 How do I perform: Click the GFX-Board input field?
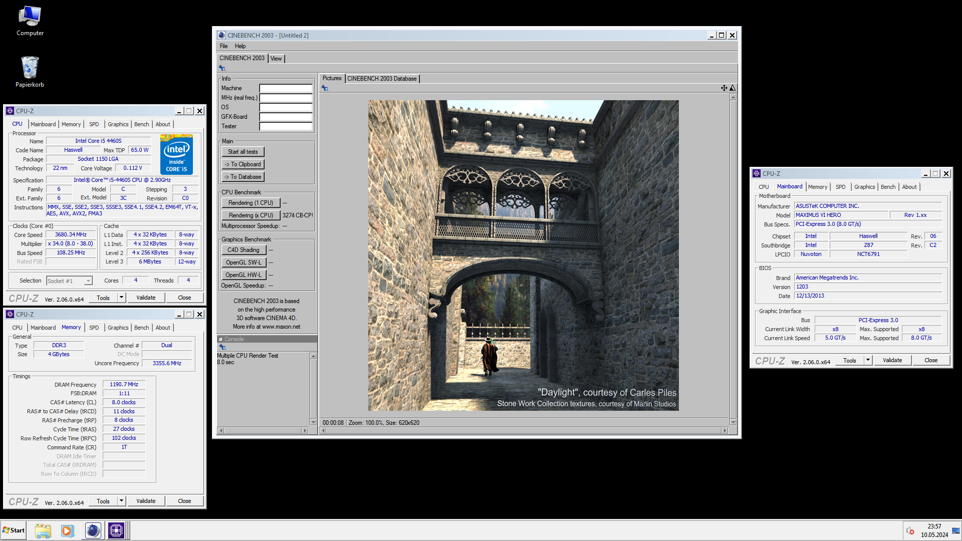(286, 117)
